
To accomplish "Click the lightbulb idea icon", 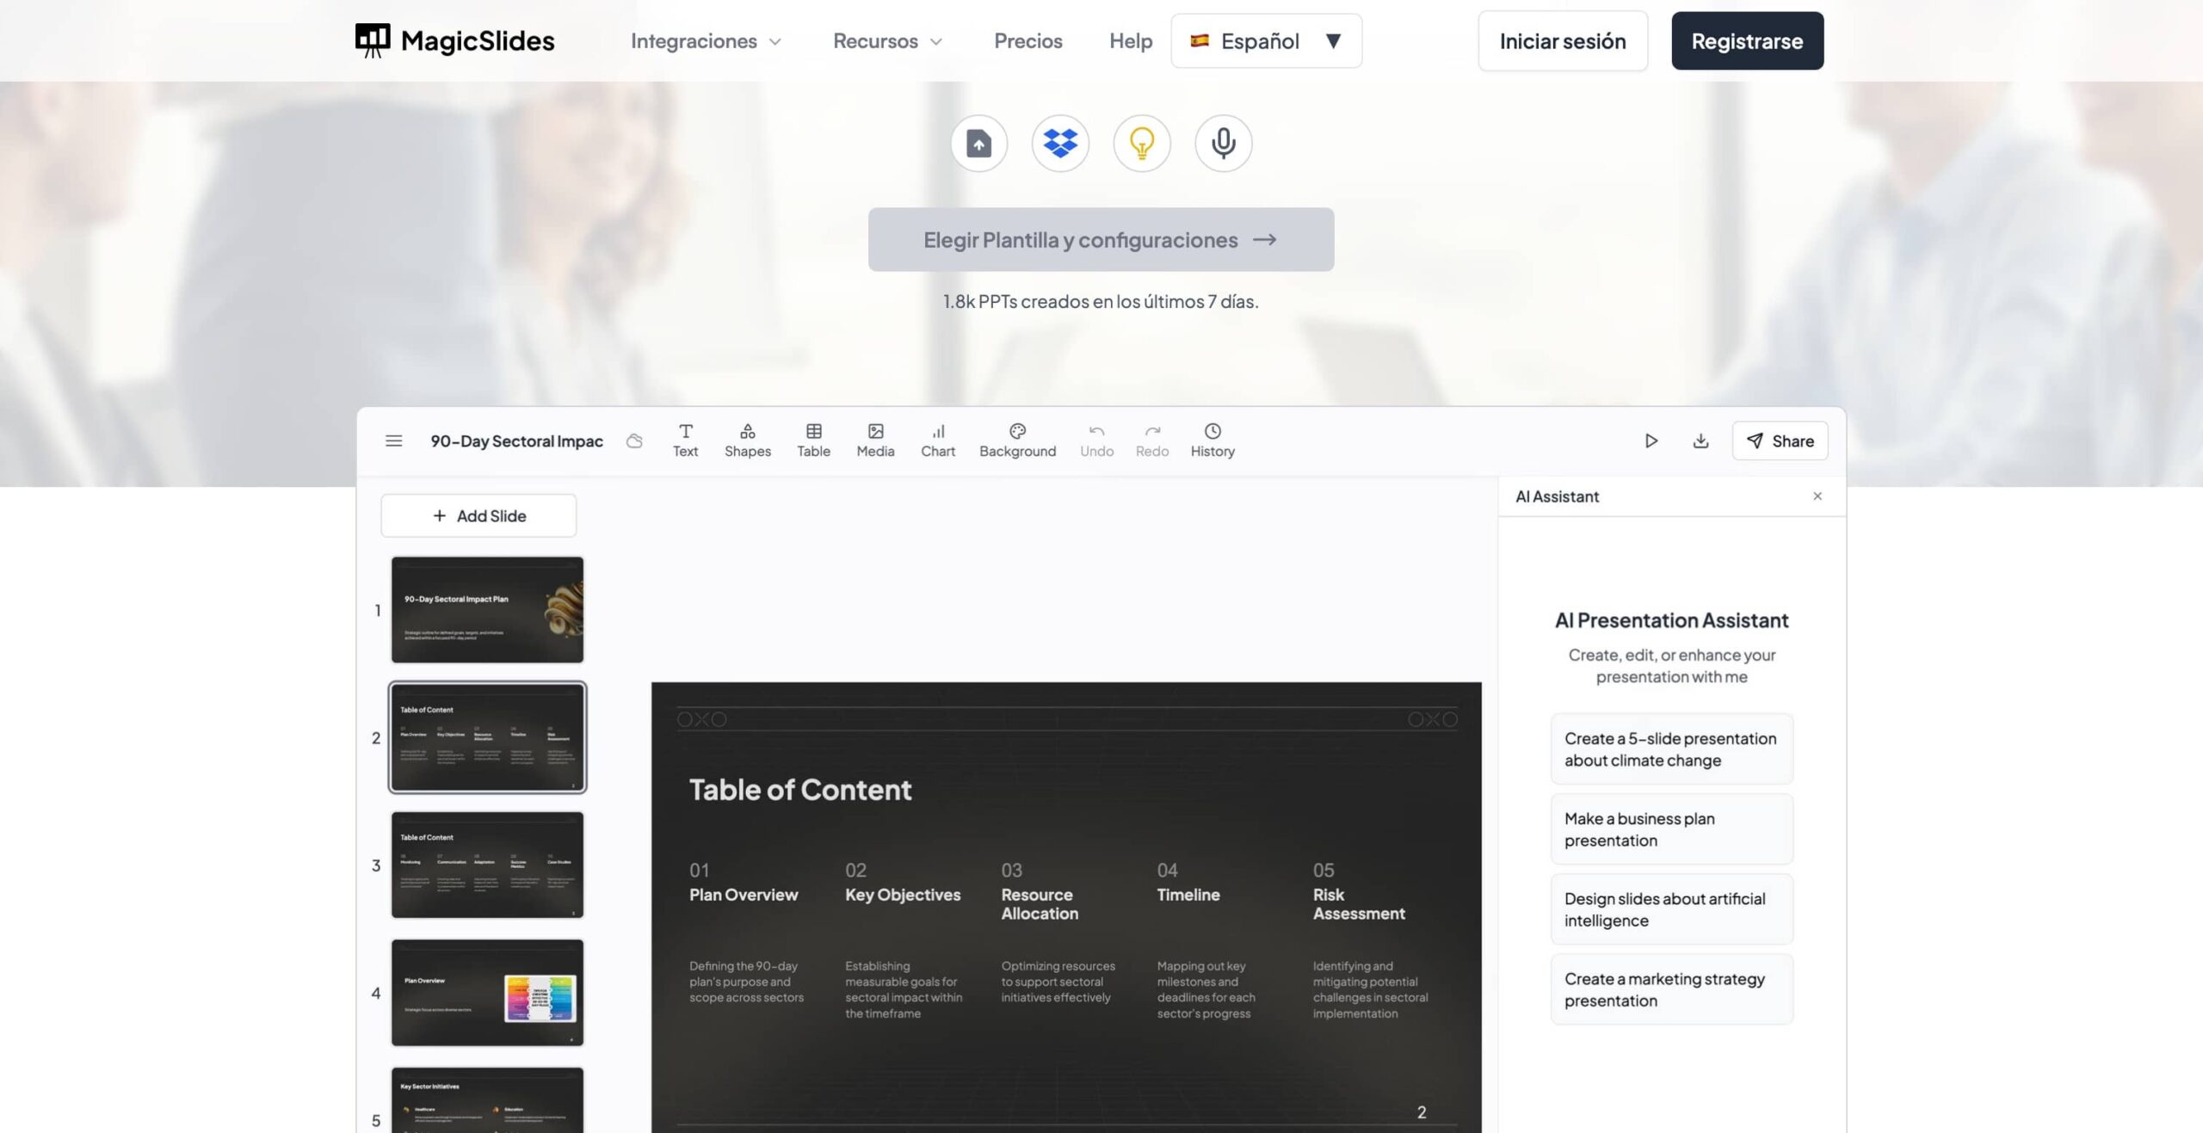I will 1141,143.
